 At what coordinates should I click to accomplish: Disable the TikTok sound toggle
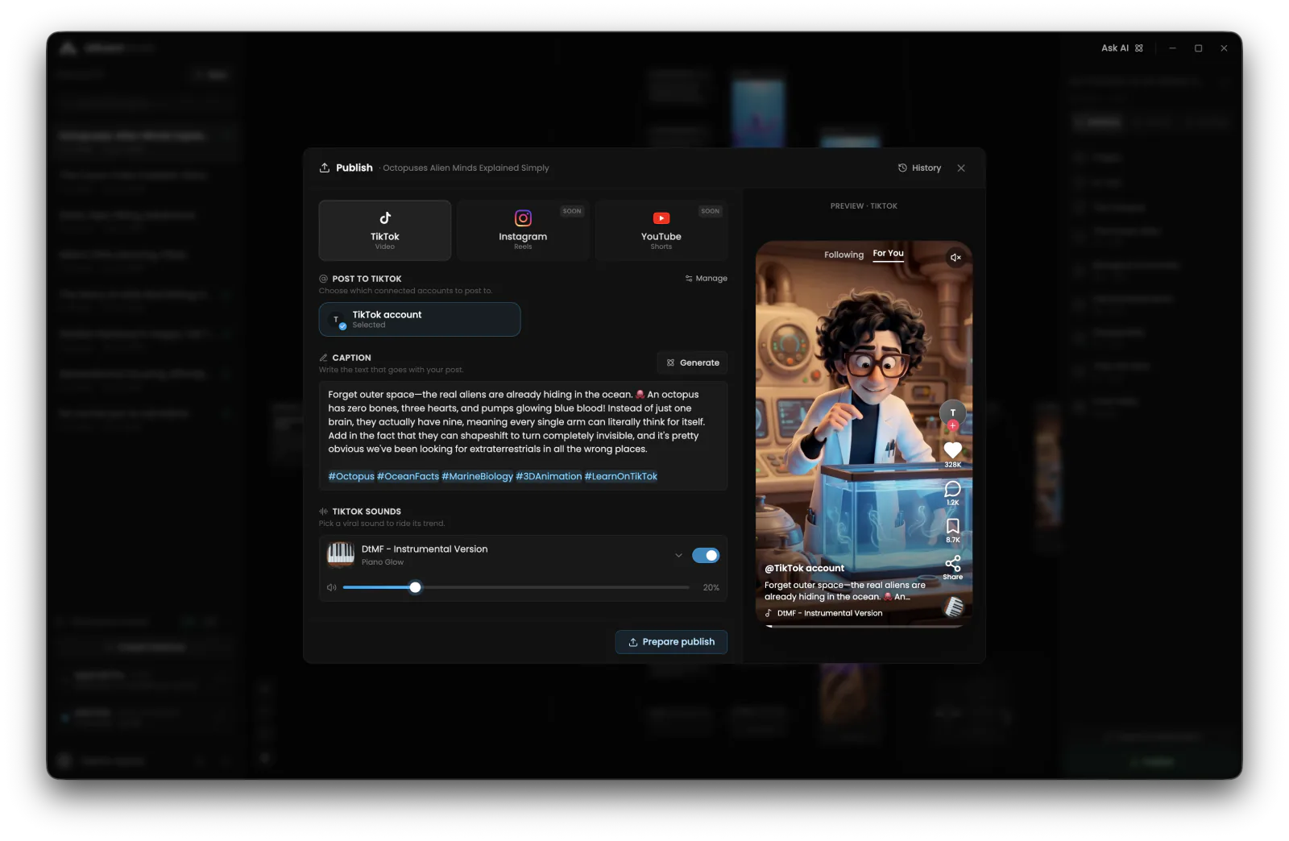(706, 556)
